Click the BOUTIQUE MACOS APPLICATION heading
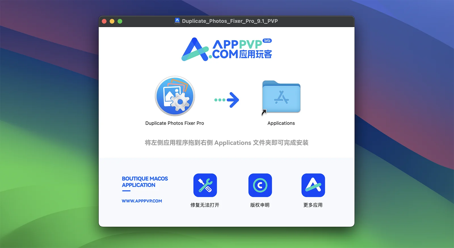The height and width of the screenshot is (248, 454). point(145,182)
